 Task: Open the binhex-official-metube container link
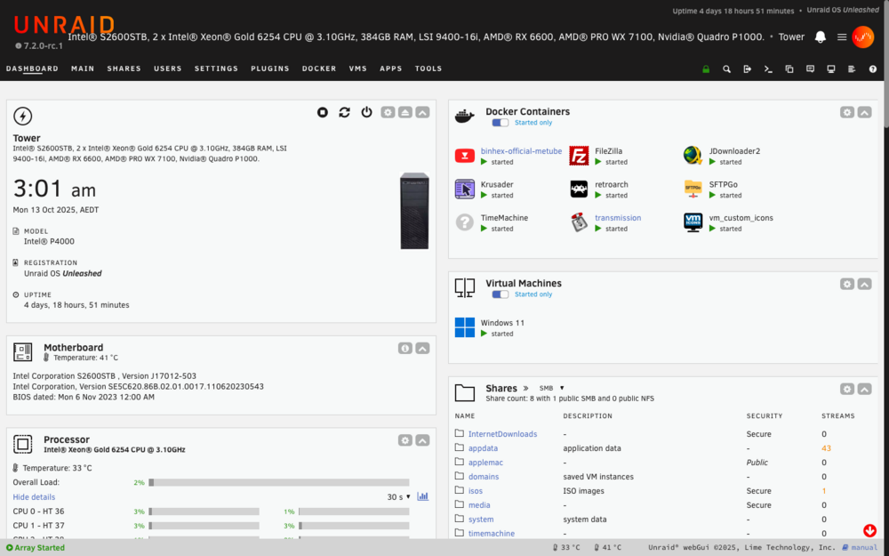pos(521,151)
